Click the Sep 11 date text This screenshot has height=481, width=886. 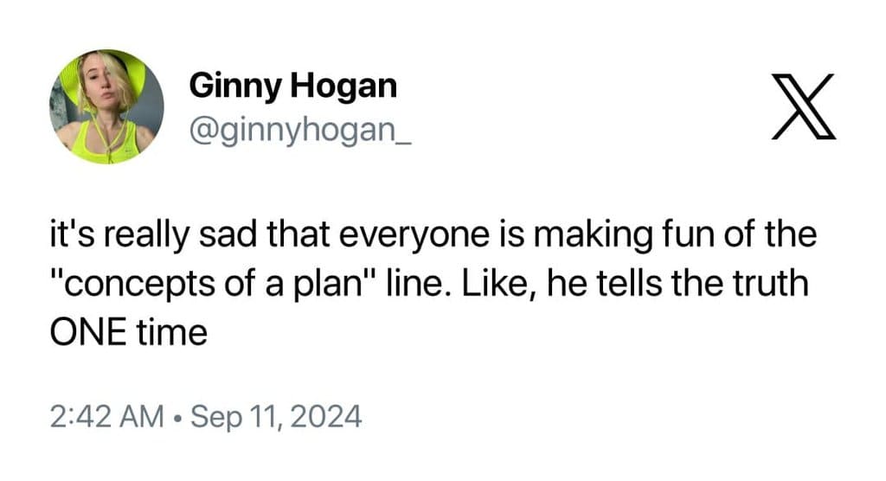tap(228, 419)
